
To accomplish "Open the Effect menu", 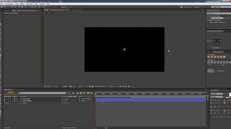I will click(22, 4).
